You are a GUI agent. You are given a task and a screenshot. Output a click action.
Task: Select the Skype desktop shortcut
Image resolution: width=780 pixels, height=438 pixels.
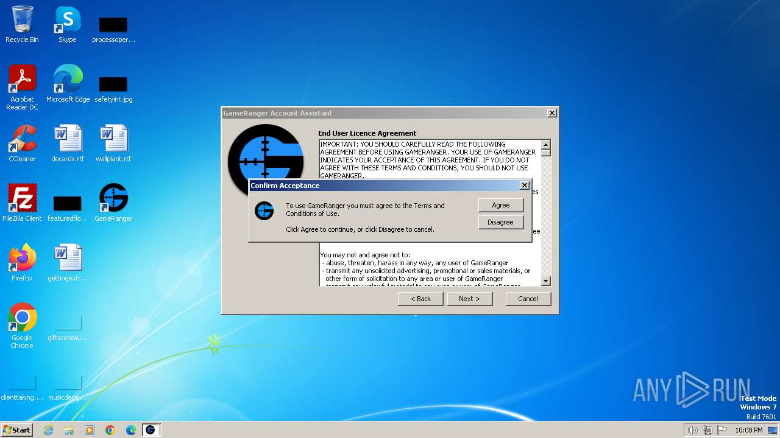67,25
